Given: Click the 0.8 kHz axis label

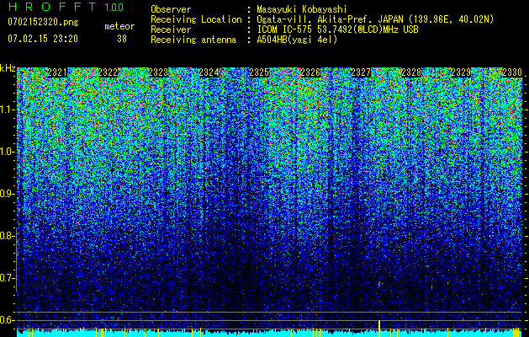Looking at the screenshot, I should click(x=7, y=236).
